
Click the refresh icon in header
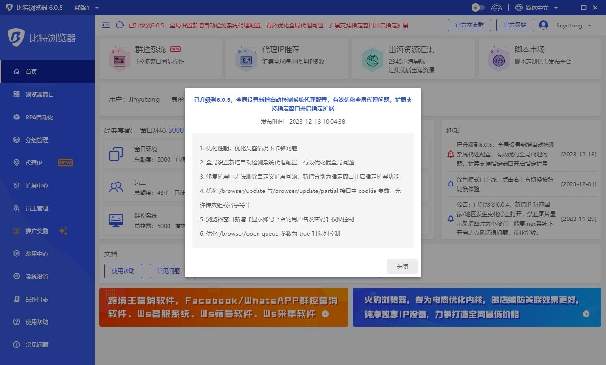click(x=120, y=25)
